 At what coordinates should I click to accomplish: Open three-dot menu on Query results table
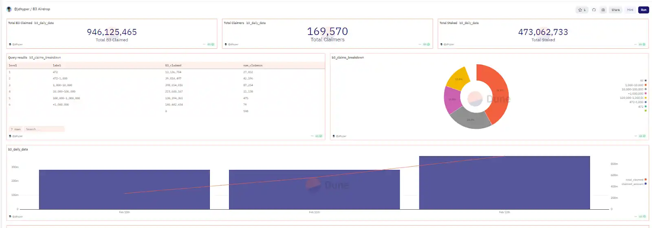tap(312, 136)
